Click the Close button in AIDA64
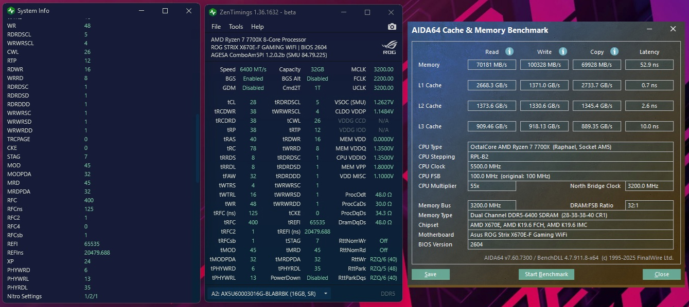This screenshot has height=307, width=689. tap(662, 274)
